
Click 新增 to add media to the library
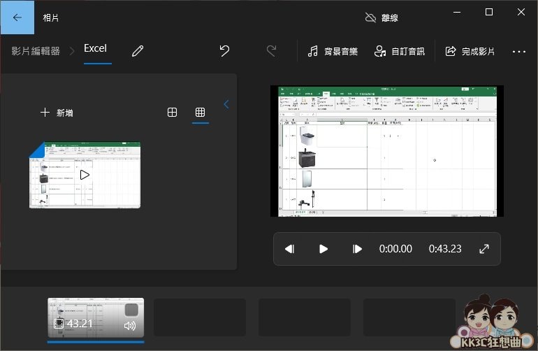pyautogui.click(x=57, y=113)
